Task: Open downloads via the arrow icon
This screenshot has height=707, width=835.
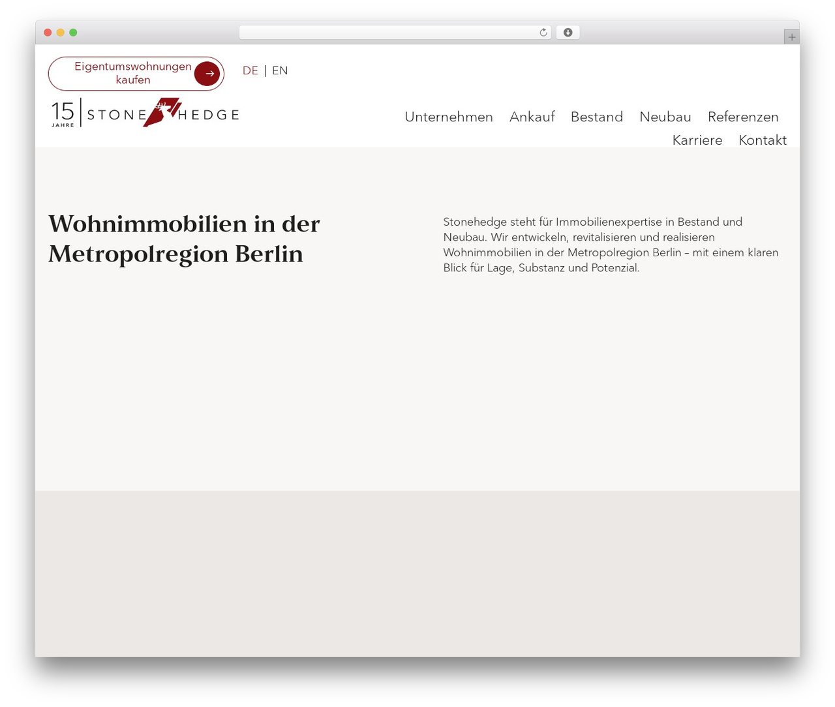Action: click(x=568, y=33)
